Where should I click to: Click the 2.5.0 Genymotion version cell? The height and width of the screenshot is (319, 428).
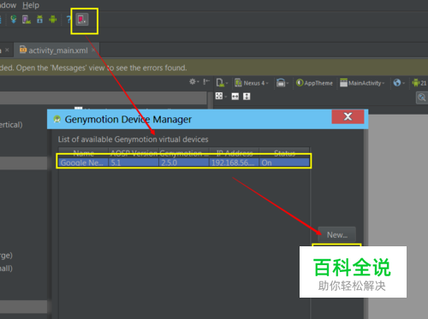click(x=184, y=162)
